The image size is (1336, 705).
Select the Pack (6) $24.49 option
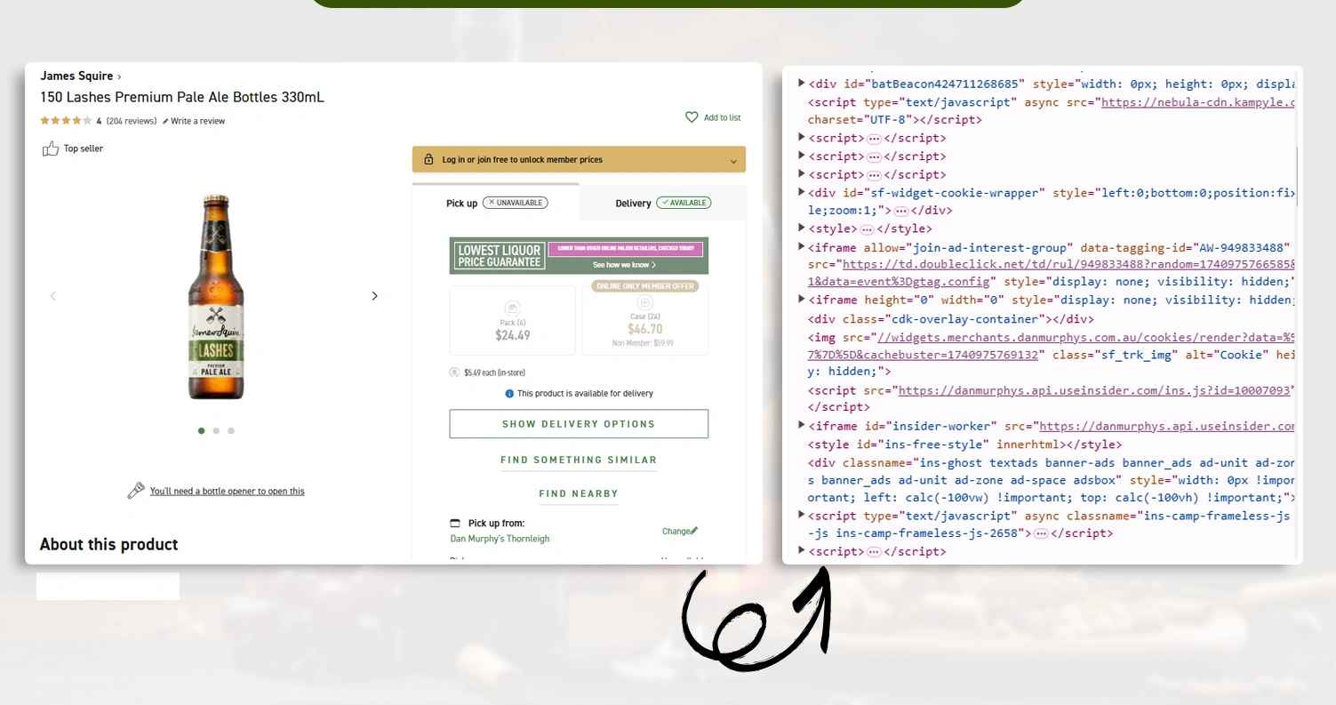(x=512, y=320)
